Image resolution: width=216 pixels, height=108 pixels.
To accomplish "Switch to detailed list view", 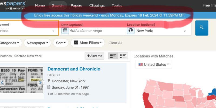I will [x=113, y=56].
